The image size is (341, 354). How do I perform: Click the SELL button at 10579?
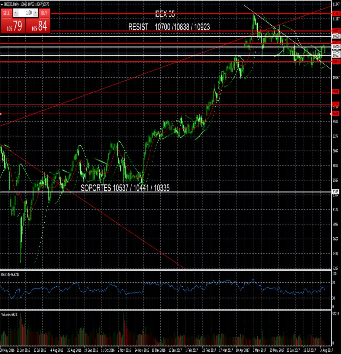[13, 25]
